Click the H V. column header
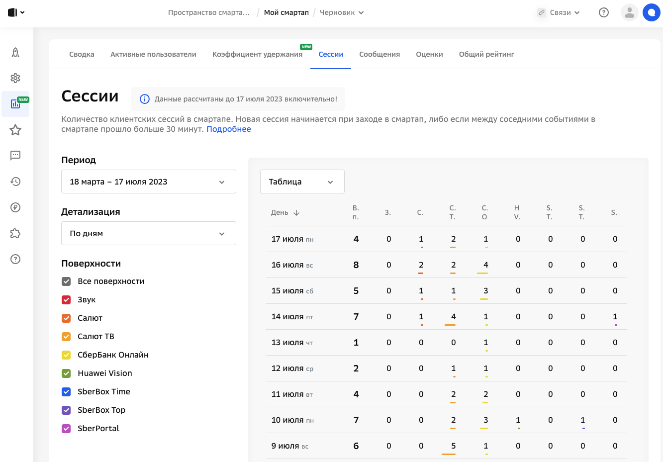Viewport: 663px width, 462px height. (517, 212)
